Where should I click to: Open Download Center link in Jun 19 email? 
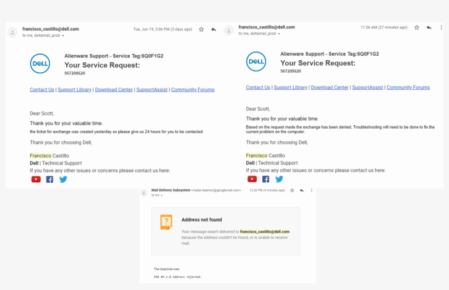(x=114, y=90)
